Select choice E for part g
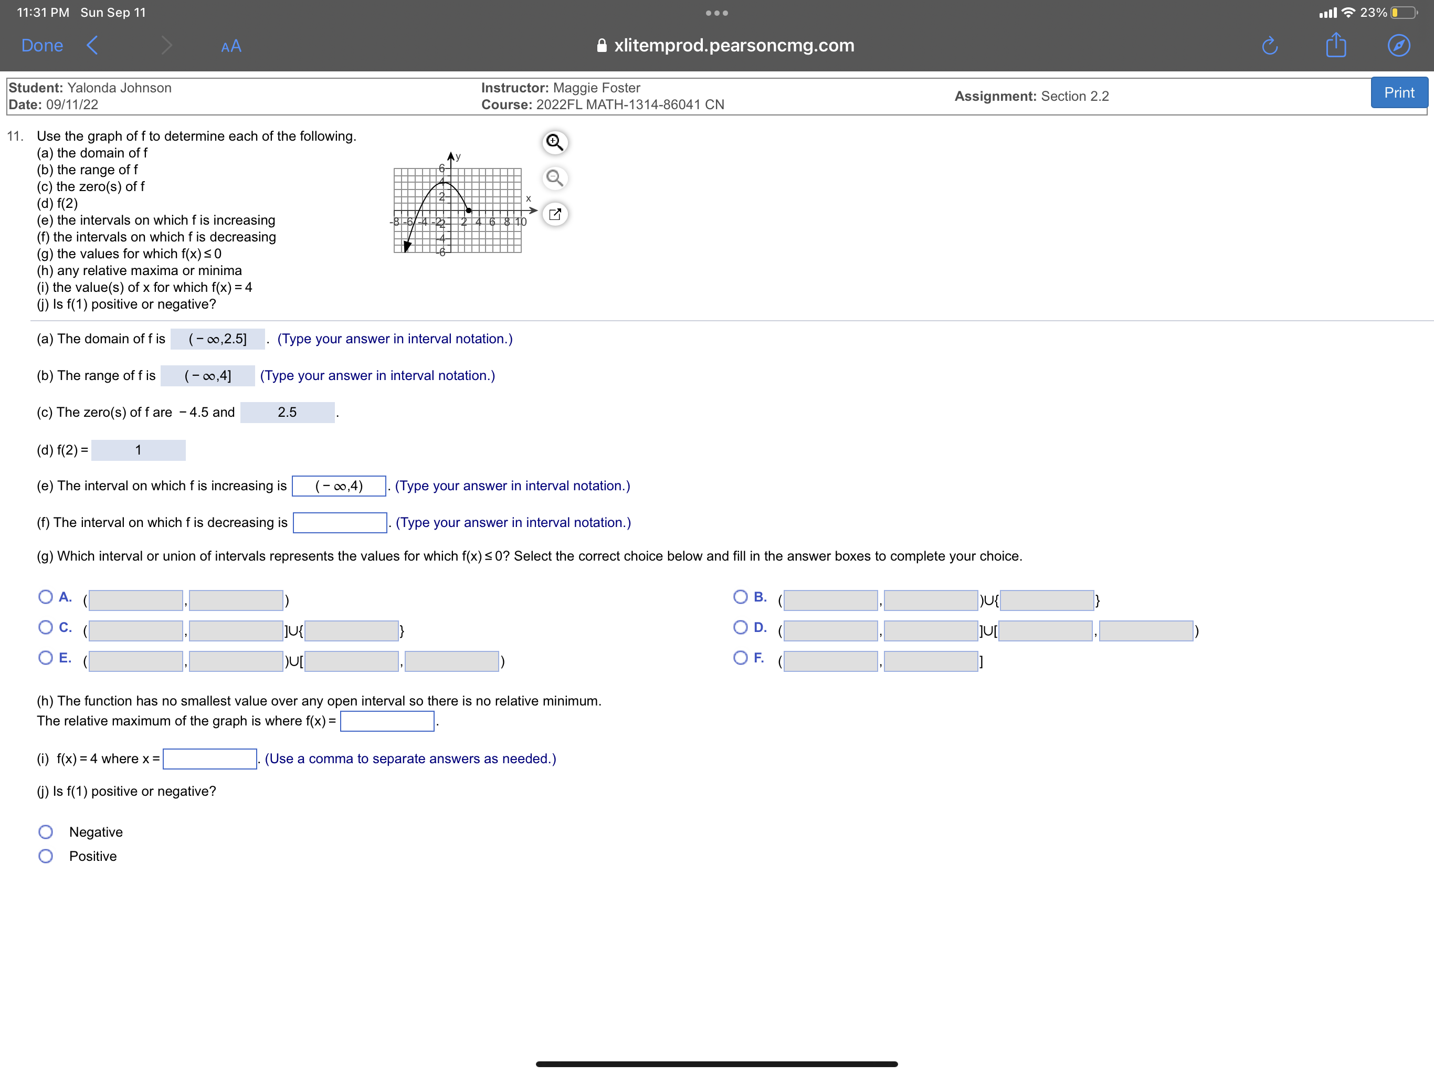 45,658
